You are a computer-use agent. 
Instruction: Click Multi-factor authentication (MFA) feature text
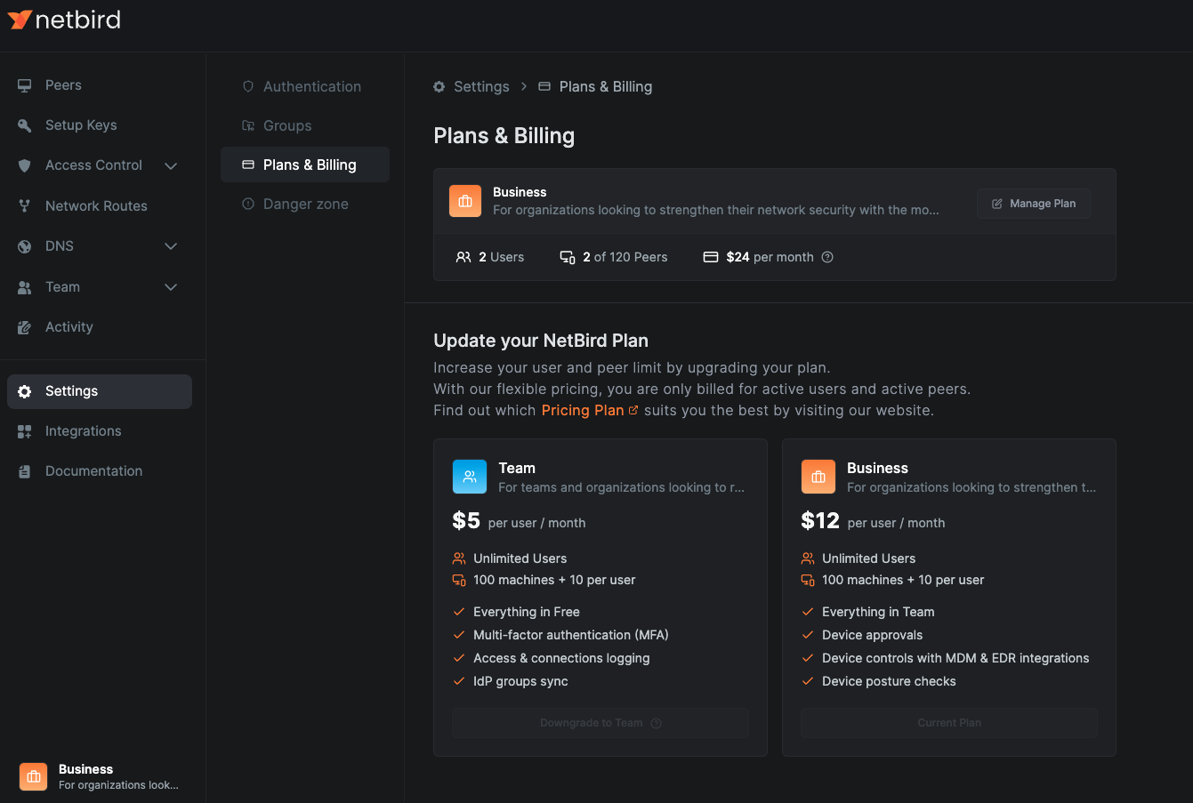[x=571, y=635]
